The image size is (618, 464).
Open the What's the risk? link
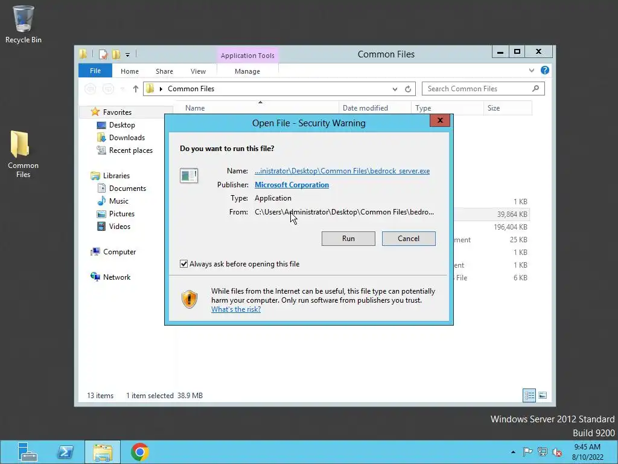tap(236, 309)
